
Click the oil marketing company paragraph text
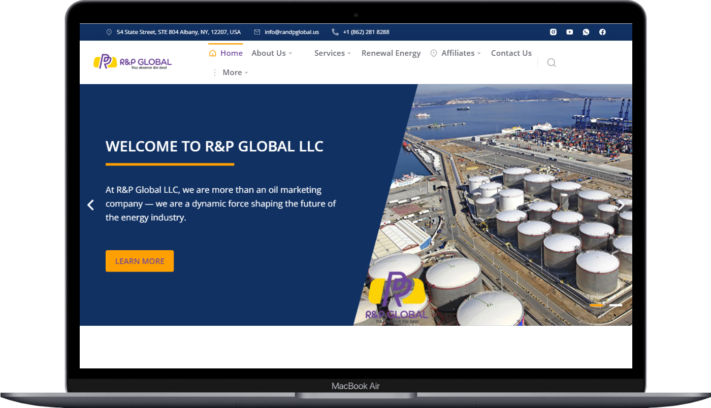221,203
